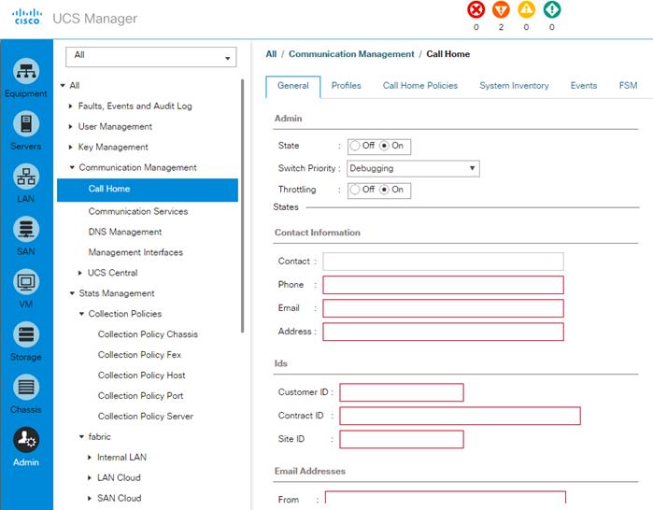Switch to the Profiles tab
This screenshot has height=510, width=653.
coord(346,86)
